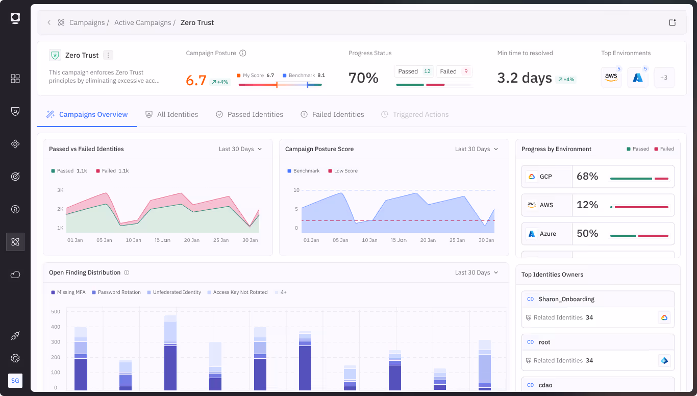Click the campaign posture score slider bar
Image resolution: width=697 pixels, height=396 pixels.
(x=280, y=85)
